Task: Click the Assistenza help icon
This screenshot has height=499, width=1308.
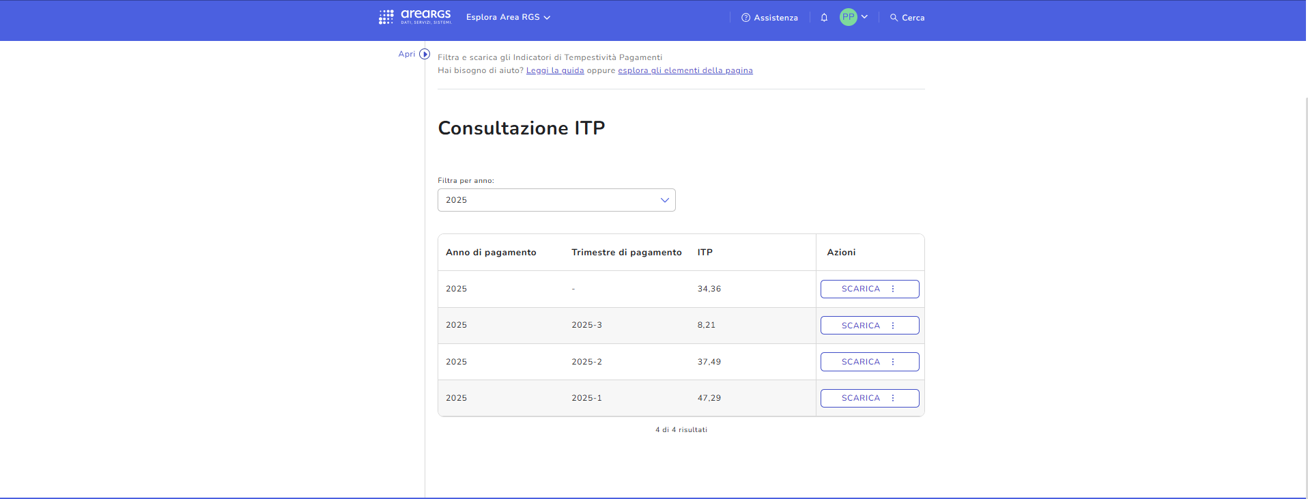Action: click(745, 18)
